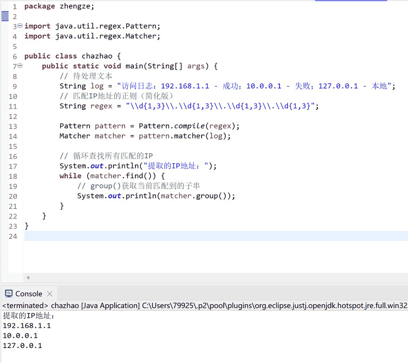Screen dimensions: 408x363
Task: Click the console header line 提取的IP地址：
Action: tap(29, 316)
